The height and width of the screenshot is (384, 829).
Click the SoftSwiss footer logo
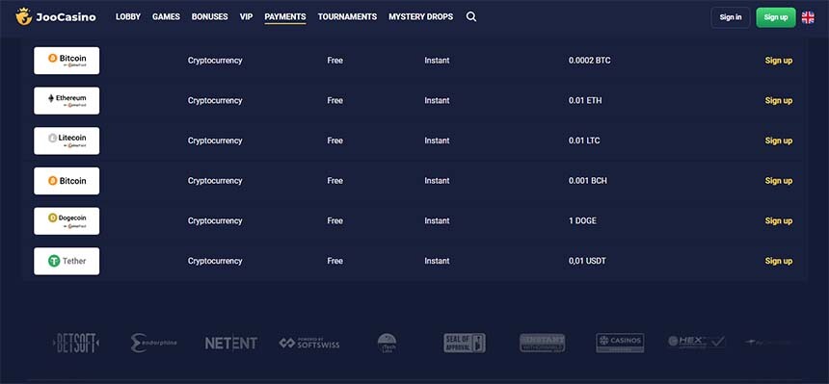click(309, 344)
